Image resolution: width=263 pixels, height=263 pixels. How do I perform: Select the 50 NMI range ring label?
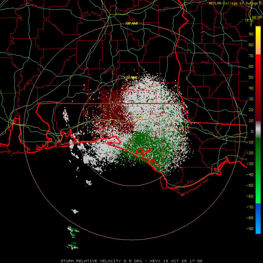coord(132,77)
